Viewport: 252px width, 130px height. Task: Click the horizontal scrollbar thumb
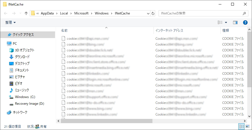pyautogui.click(x=107, y=121)
